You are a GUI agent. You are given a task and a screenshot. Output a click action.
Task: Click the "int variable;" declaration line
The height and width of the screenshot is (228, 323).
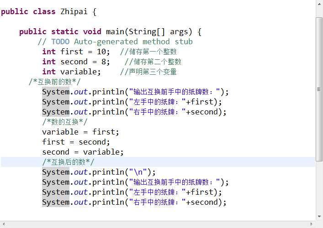click(71, 72)
